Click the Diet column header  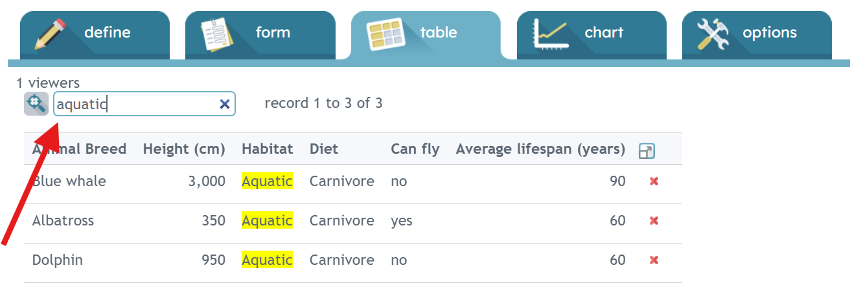click(324, 149)
